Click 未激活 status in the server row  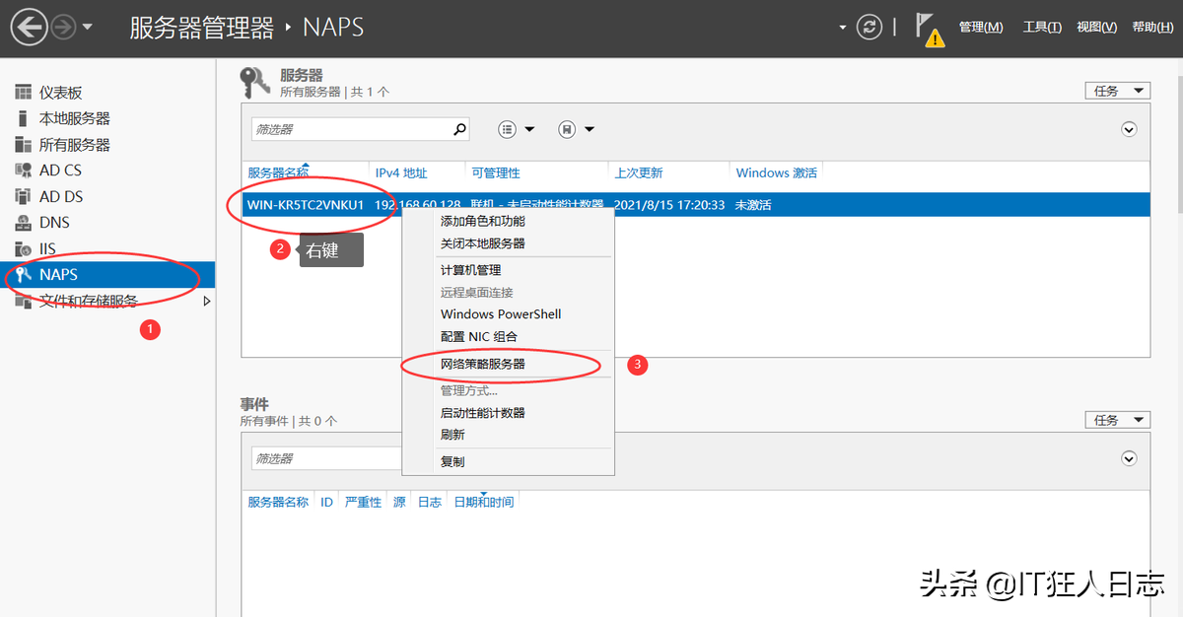pos(752,205)
